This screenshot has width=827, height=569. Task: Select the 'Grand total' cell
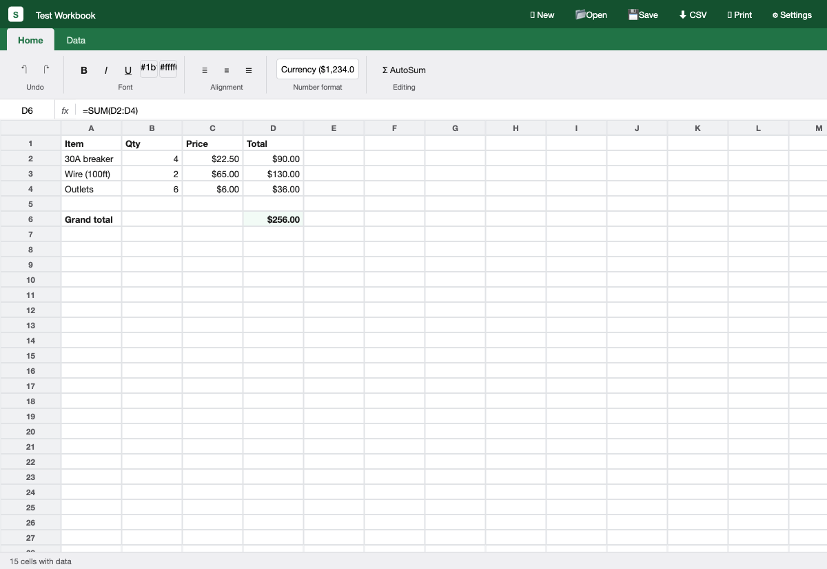pos(91,219)
